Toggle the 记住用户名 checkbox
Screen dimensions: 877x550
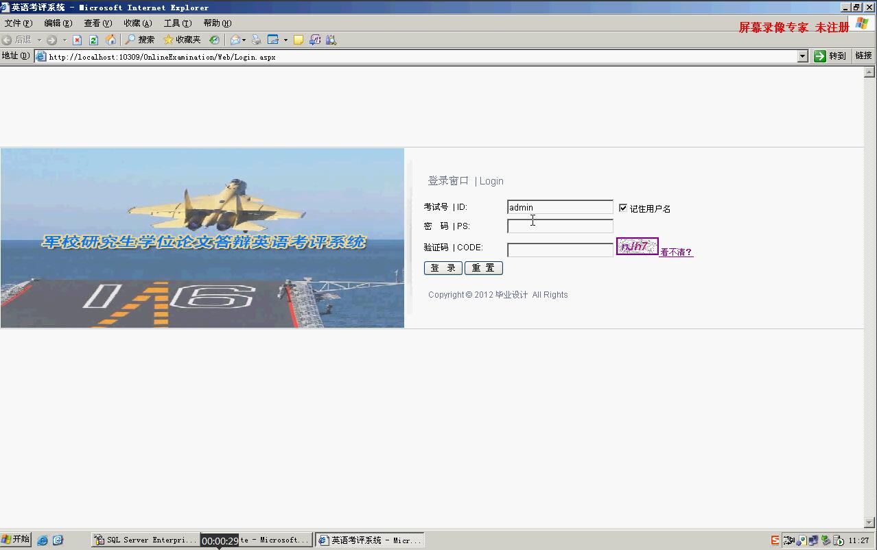tap(622, 208)
